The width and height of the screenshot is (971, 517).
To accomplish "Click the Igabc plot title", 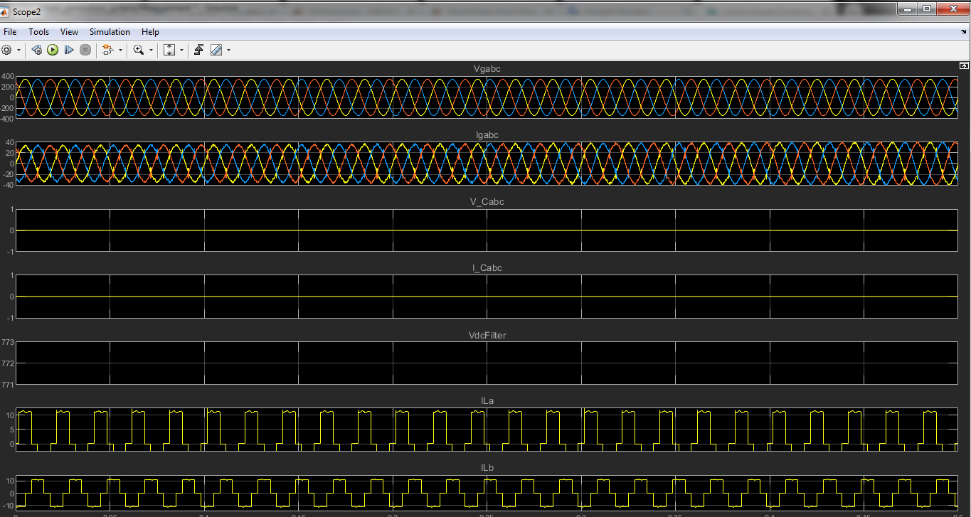I will pos(487,135).
